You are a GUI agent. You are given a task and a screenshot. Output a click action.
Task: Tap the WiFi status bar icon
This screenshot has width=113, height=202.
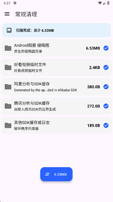point(100,3)
